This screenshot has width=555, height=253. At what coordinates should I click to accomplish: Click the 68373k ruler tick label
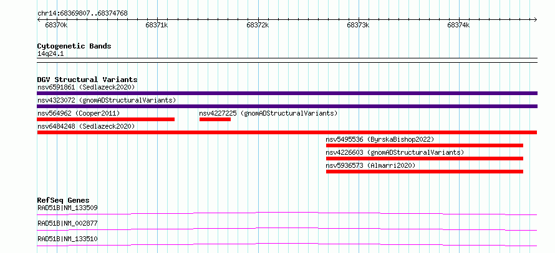point(358,25)
